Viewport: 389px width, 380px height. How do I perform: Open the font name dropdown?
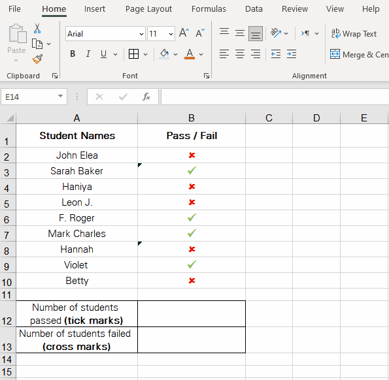141,34
